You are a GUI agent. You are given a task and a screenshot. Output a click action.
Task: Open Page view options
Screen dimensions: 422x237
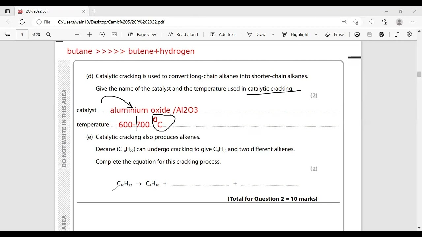click(142, 34)
